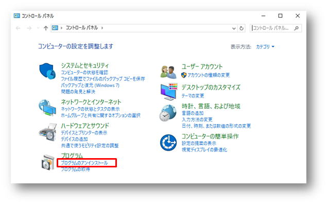Open ファイル履歴でファイルのバックアップ コピーを保存 link

(x=103, y=79)
